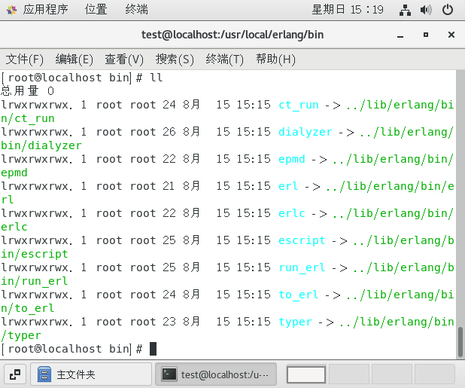Click the cyan run_erl symlink name

[x=302, y=267]
